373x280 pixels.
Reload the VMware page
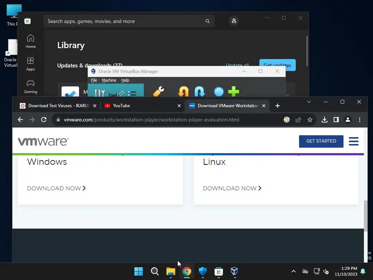tap(44, 120)
